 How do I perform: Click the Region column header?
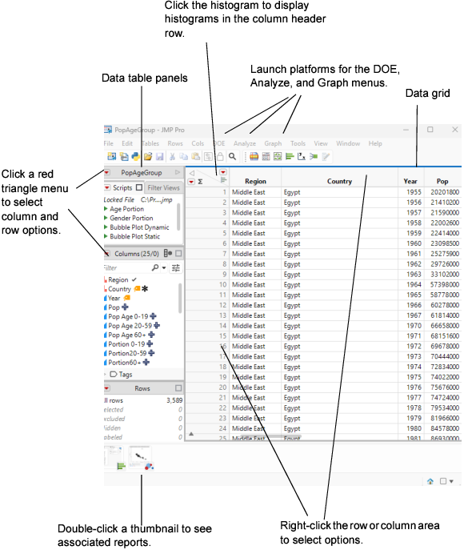pos(255,181)
